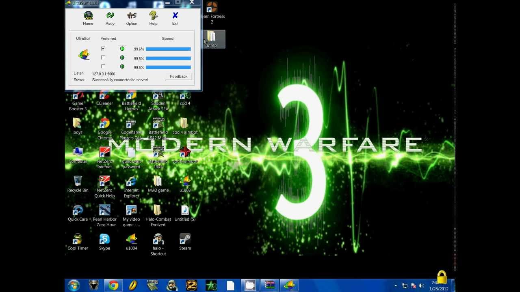Viewport: 520px width, 292px height.
Task: Select the Skype desktop icon
Action: pyautogui.click(x=104, y=242)
